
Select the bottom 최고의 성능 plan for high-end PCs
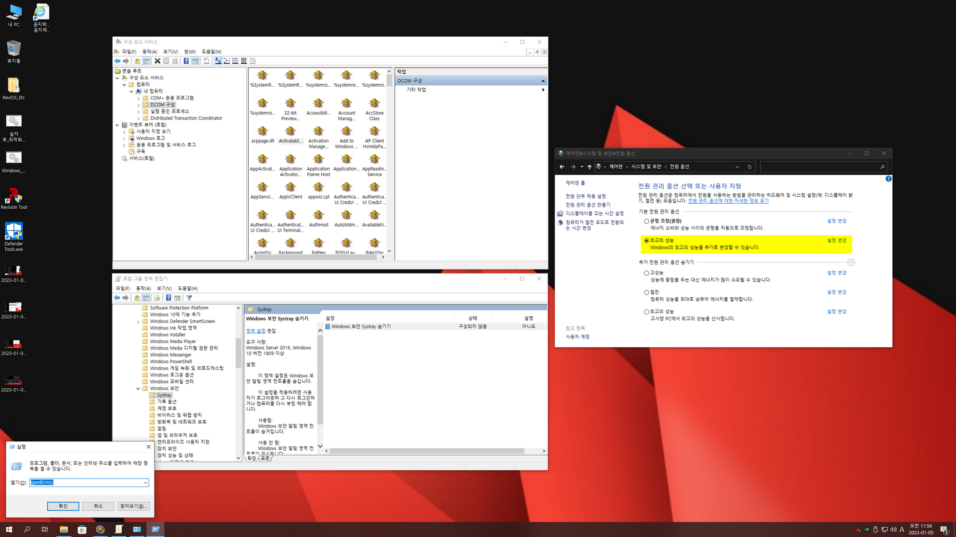[646, 312]
